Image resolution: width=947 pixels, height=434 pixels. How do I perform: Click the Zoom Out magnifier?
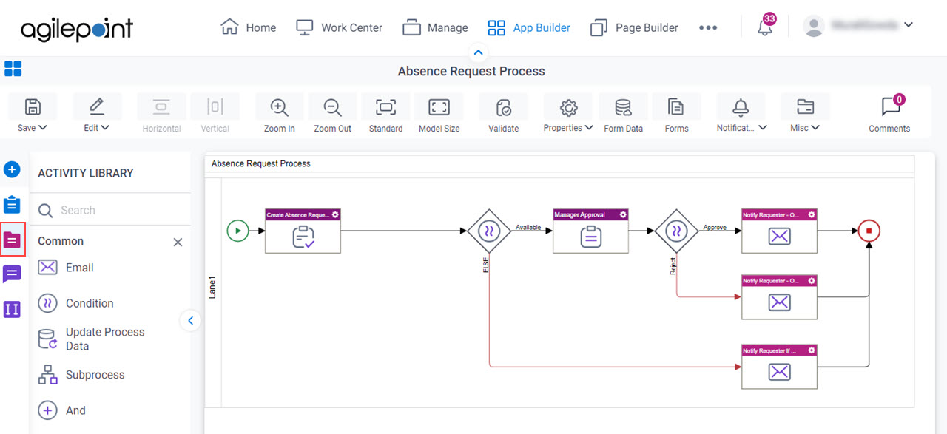(332, 107)
